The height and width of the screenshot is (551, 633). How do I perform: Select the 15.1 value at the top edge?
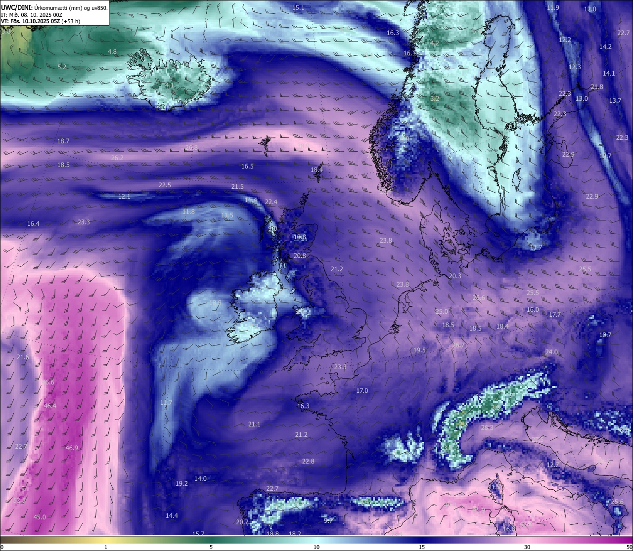point(299,7)
